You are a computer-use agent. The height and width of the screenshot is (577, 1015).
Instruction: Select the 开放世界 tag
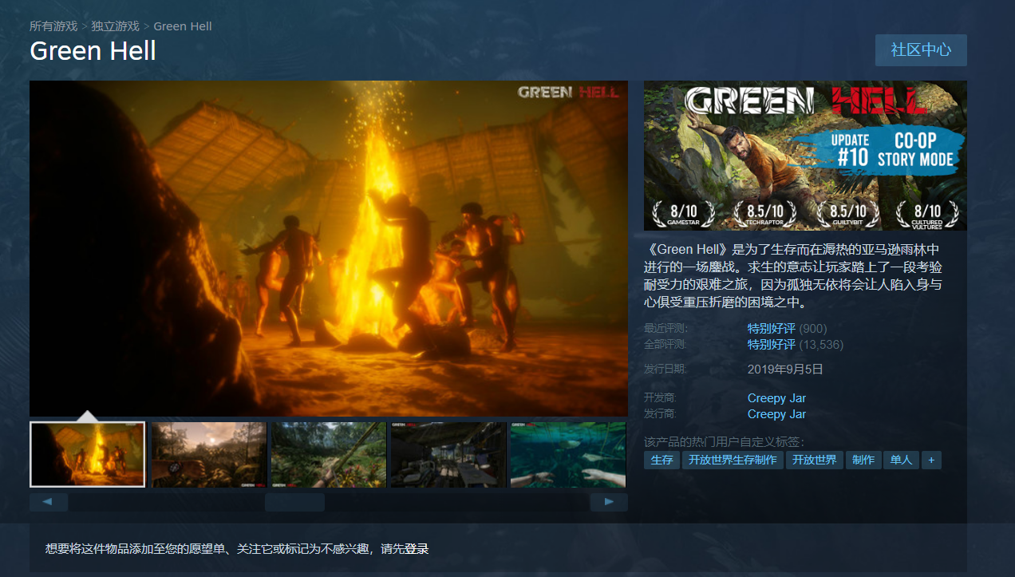[x=814, y=460]
